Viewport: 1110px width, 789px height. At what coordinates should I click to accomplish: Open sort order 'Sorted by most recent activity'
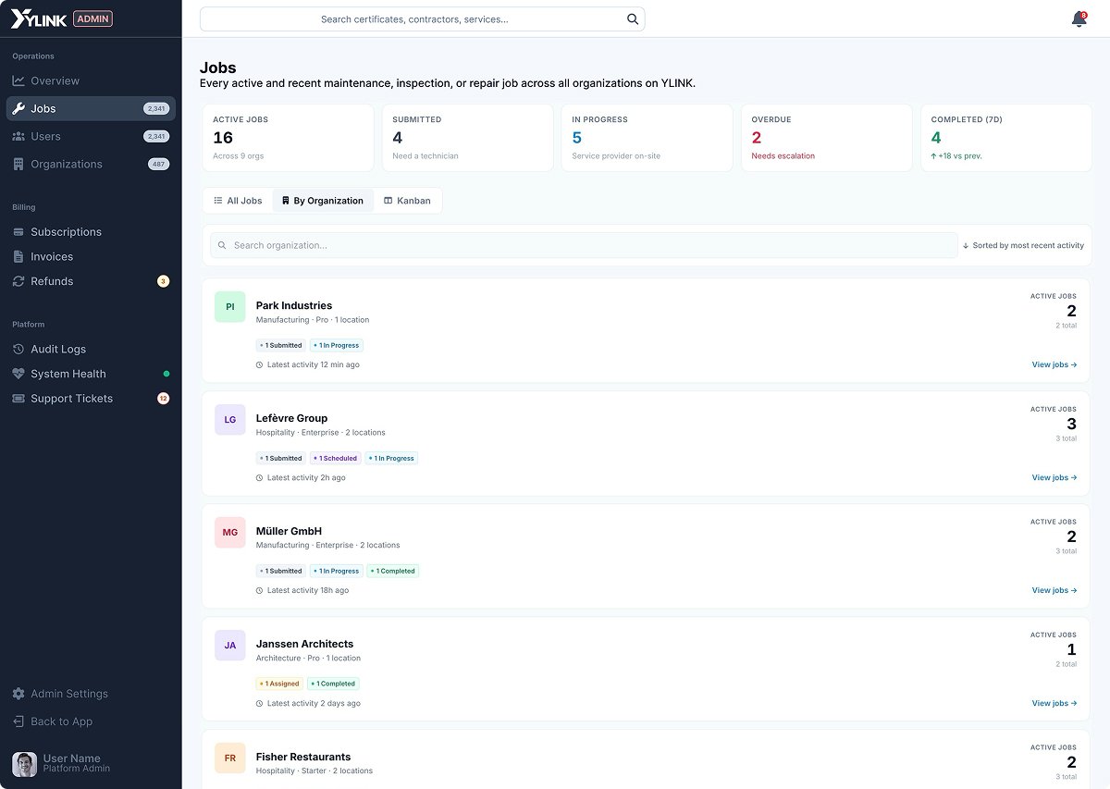[1023, 246]
